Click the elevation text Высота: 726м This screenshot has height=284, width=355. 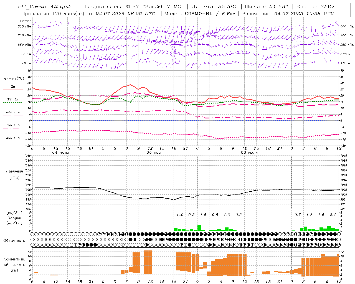click(315, 7)
